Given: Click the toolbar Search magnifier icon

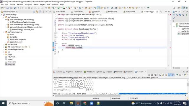Looking at the screenshot, I should [x=174, y=8].
